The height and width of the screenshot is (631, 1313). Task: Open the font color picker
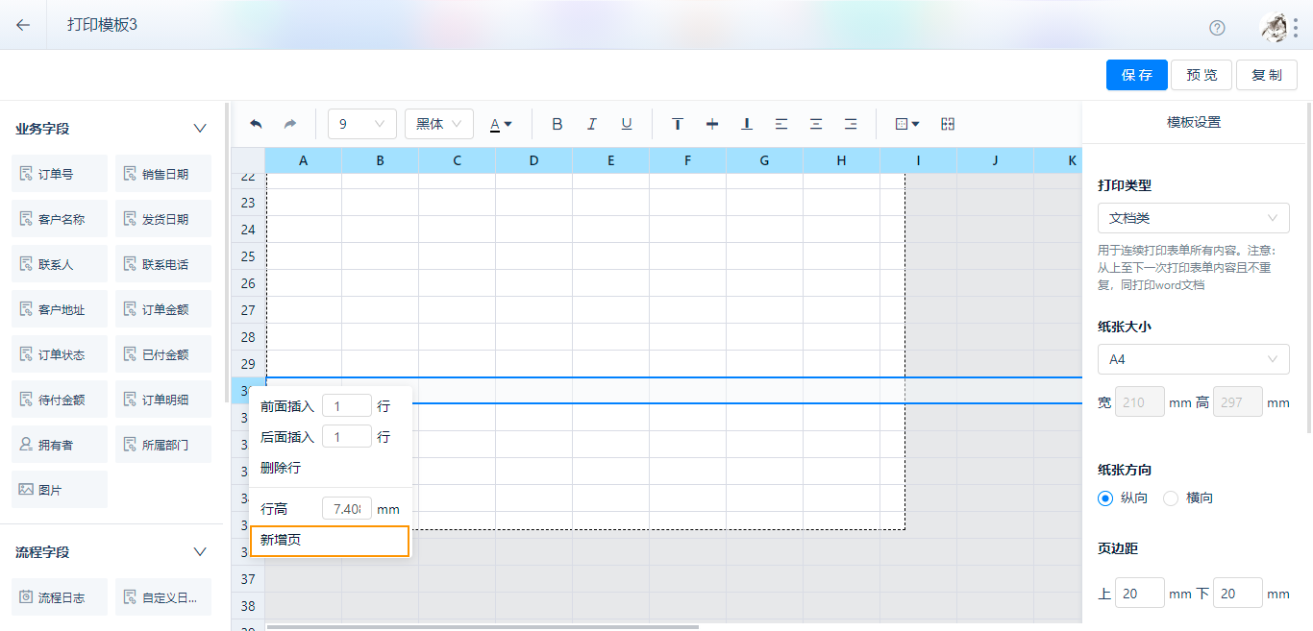(x=501, y=124)
